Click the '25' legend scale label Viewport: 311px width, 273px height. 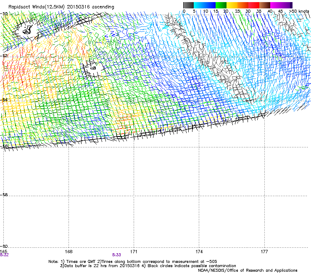point(237,11)
